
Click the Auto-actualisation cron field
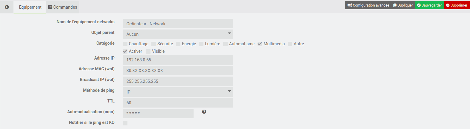[x=158, y=113]
